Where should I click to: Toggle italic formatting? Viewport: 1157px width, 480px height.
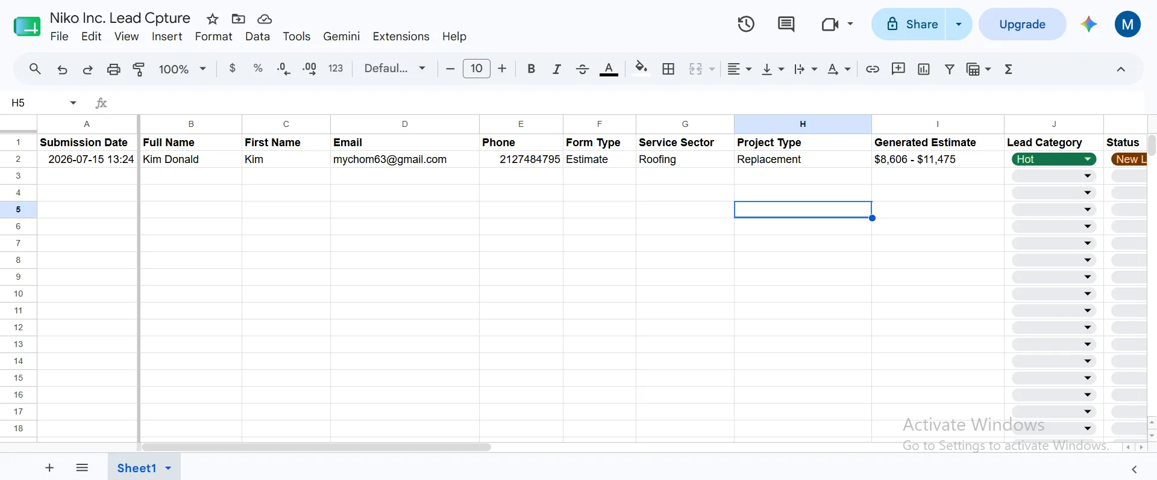point(557,69)
